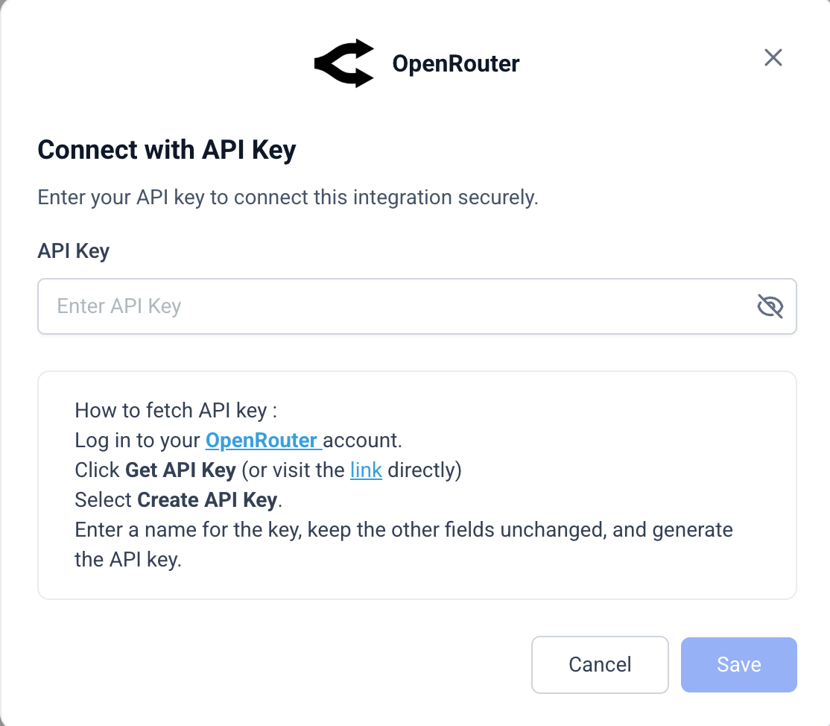Click the OpenRouter title text
This screenshot has height=726, width=830.
[455, 63]
